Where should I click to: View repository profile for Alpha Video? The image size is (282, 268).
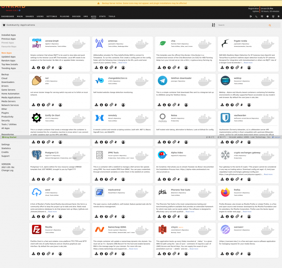(x=186, y=179)
